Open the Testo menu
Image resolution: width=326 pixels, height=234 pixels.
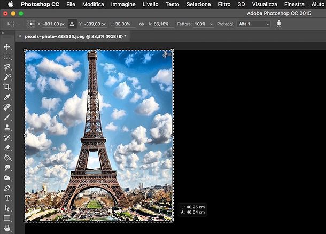tap(173, 4)
